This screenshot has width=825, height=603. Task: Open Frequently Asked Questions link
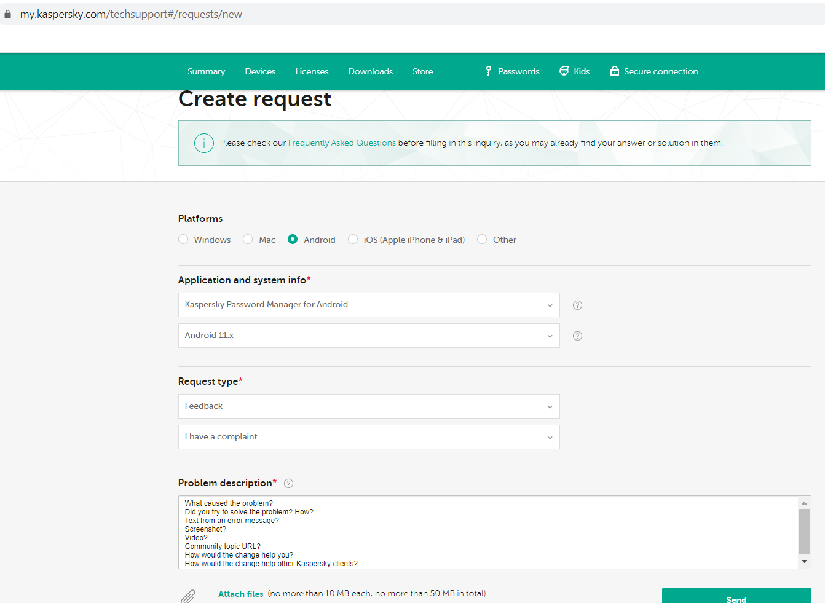(x=342, y=143)
